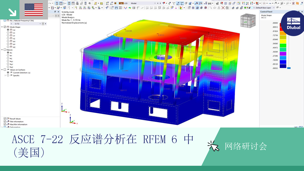Uncheck the Title Information checkbox
This screenshot has width=304, height=171.
5,121
